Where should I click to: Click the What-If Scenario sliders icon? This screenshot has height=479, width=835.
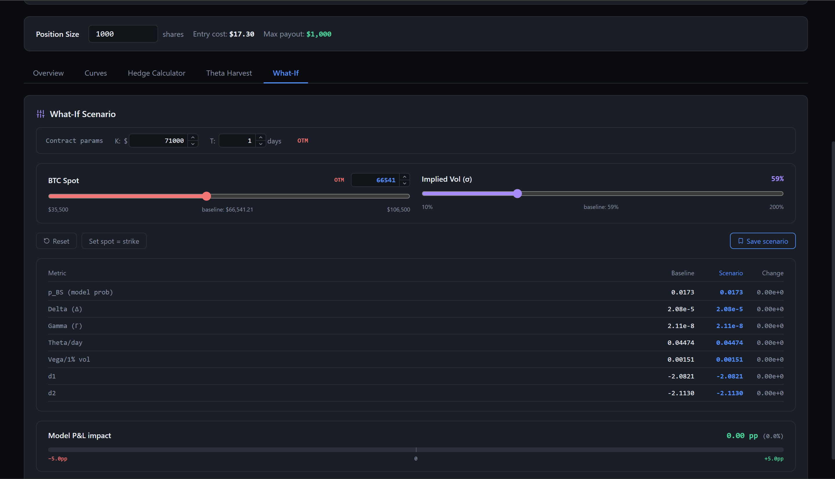tap(41, 114)
